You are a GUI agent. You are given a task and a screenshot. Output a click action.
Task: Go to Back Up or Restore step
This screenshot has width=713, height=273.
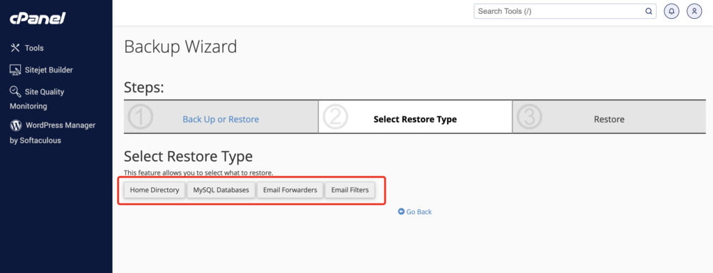pos(221,119)
